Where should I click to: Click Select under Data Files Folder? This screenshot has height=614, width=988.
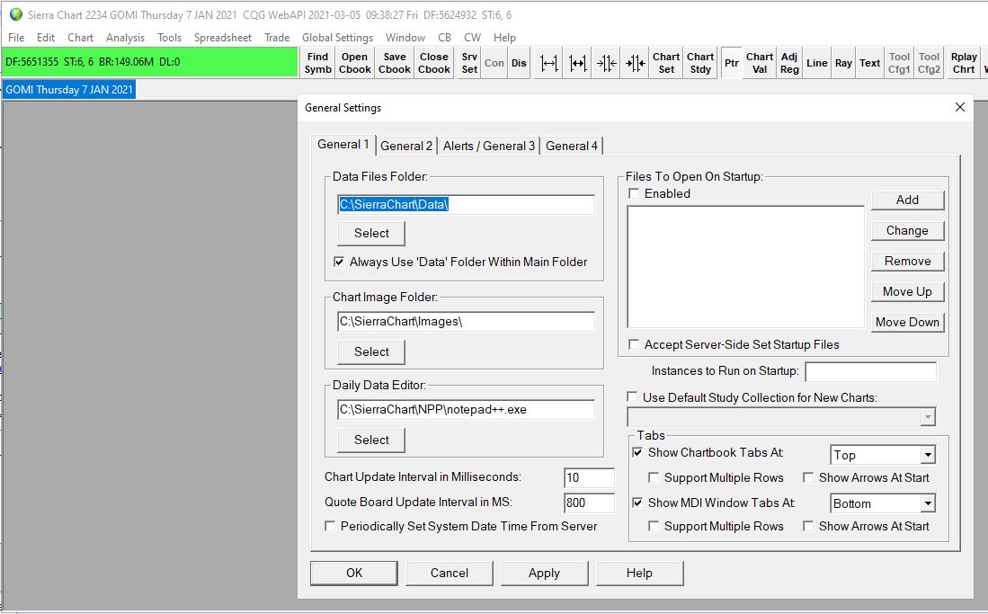tap(371, 233)
